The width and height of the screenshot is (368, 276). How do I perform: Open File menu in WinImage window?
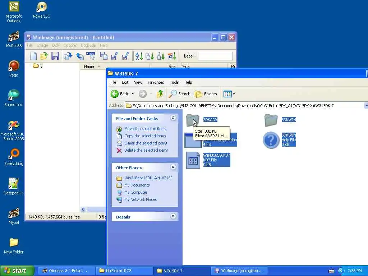tap(30, 45)
